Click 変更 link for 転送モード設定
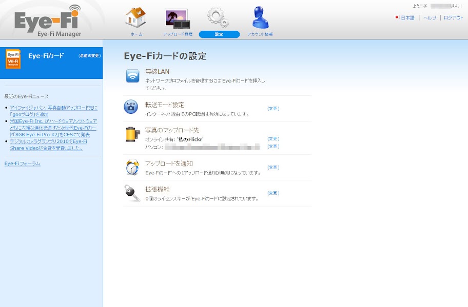This screenshot has height=307, width=468. coord(273,109)
